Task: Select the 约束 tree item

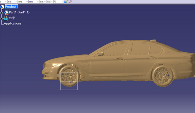Action: tap(12, 18)
